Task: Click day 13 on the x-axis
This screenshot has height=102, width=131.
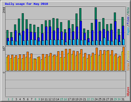Action: pyautogui.click(x=54, y=99)
